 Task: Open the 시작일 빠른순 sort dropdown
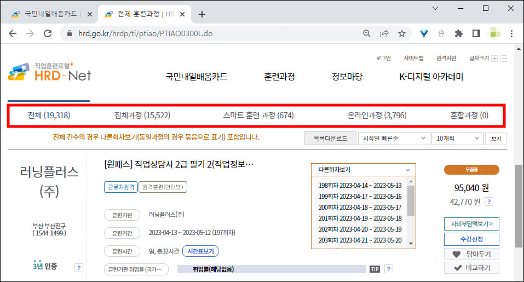pyautogui.click(x=394, y=139)
